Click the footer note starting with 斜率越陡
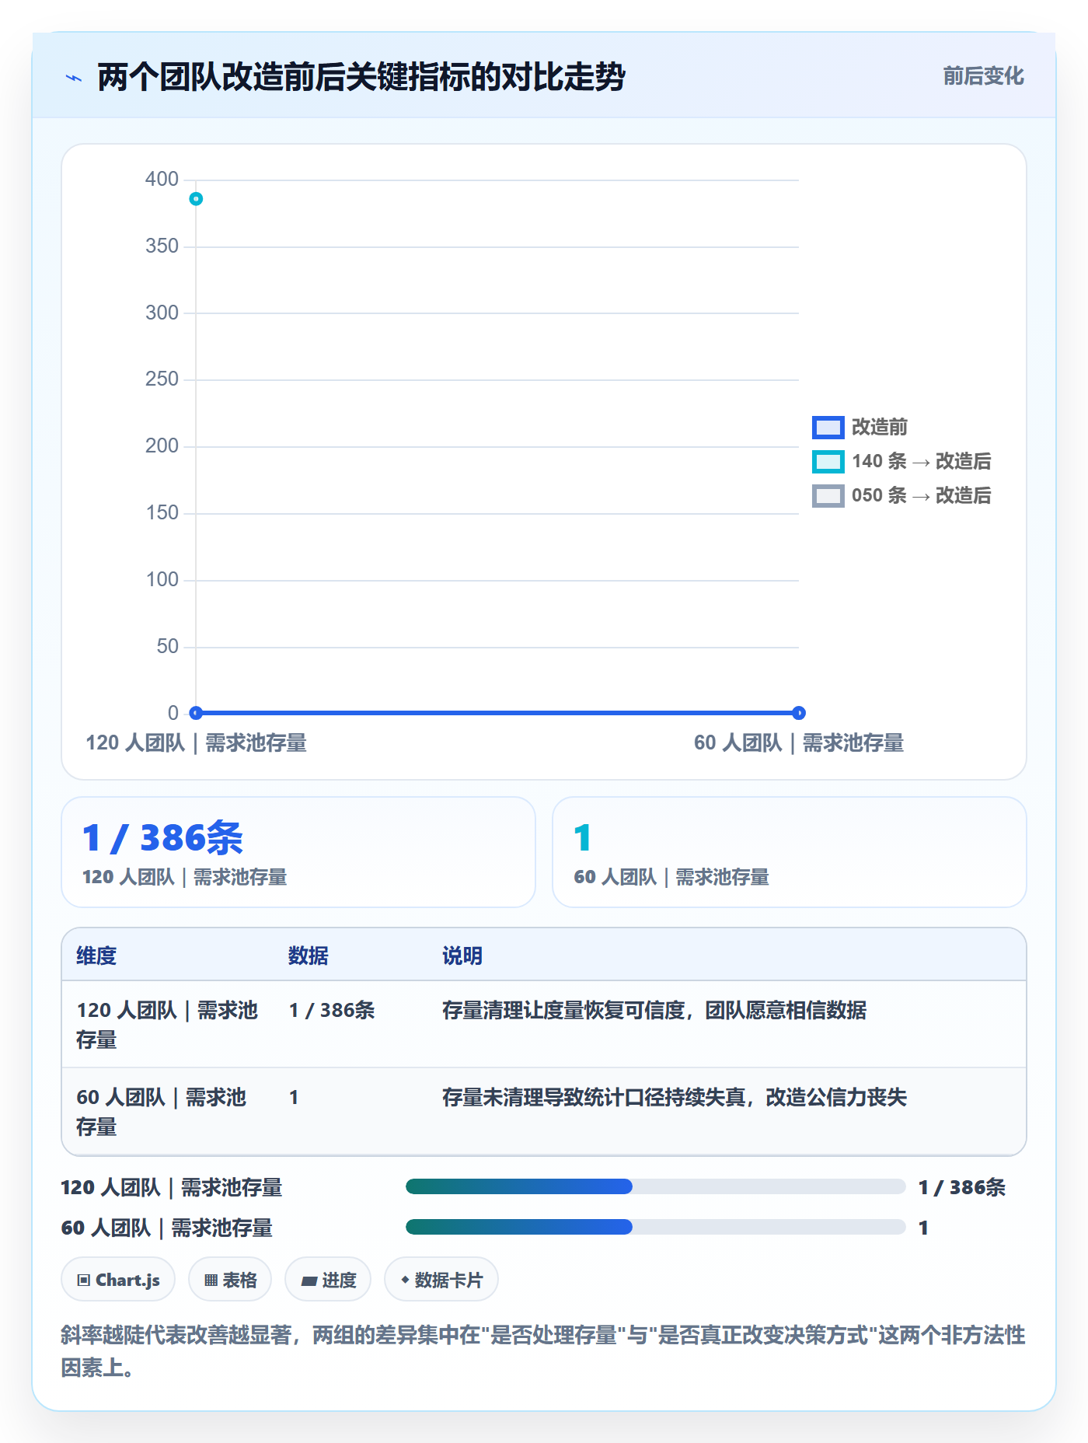Screen dimensions: 1088x1443 pos(543,1351)
